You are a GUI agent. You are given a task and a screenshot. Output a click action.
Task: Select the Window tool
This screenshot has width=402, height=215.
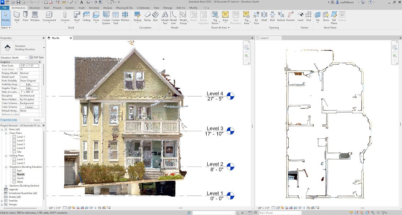tap(35, 16)
